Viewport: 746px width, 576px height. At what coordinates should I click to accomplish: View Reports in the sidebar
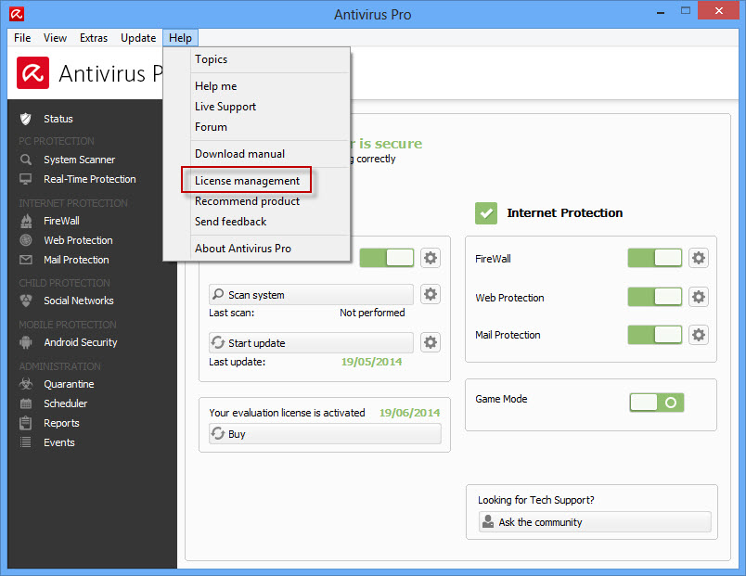[61, 423]
